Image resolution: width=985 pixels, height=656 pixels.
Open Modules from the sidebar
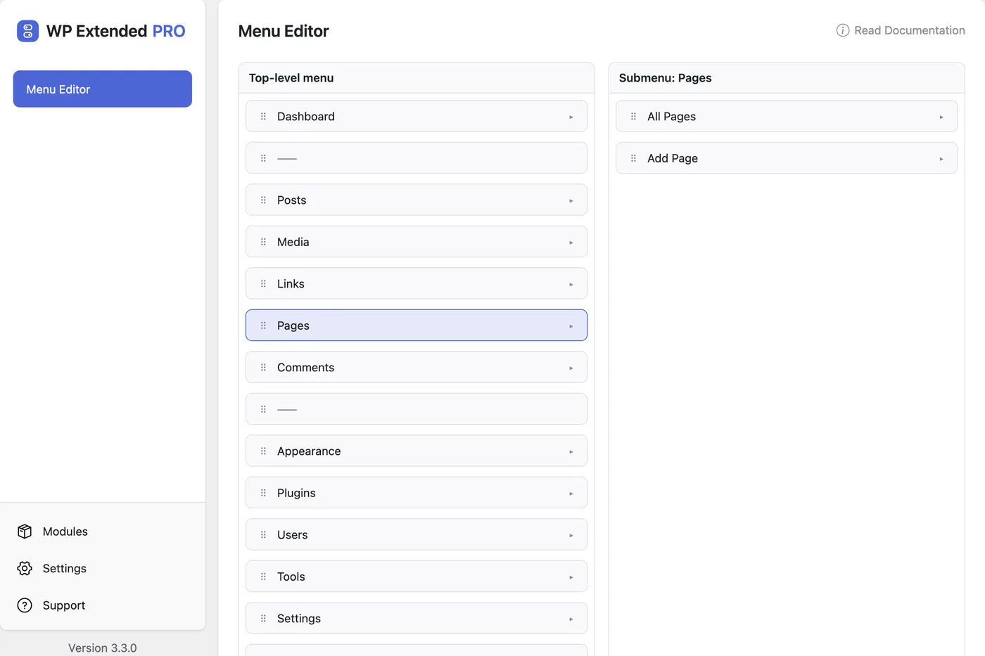click(65, 532)
